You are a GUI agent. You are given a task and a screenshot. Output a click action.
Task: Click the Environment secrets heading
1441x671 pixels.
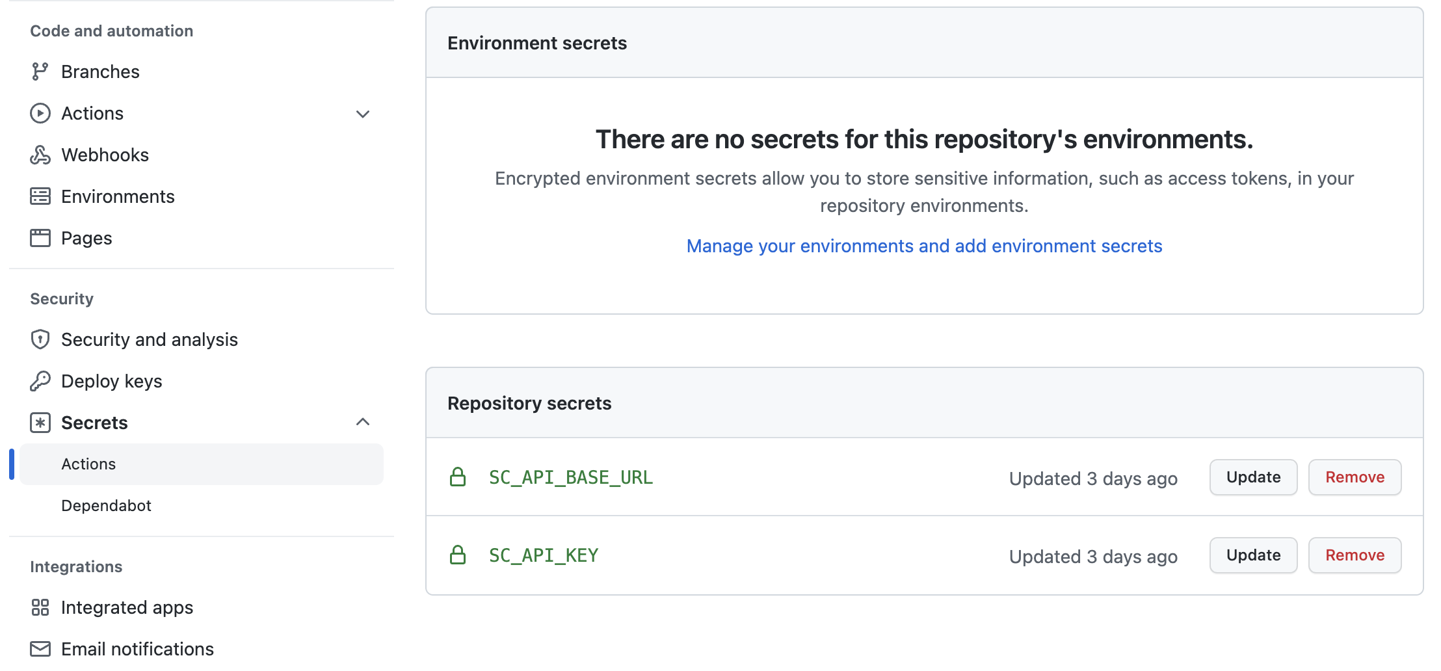pos(537,43)
